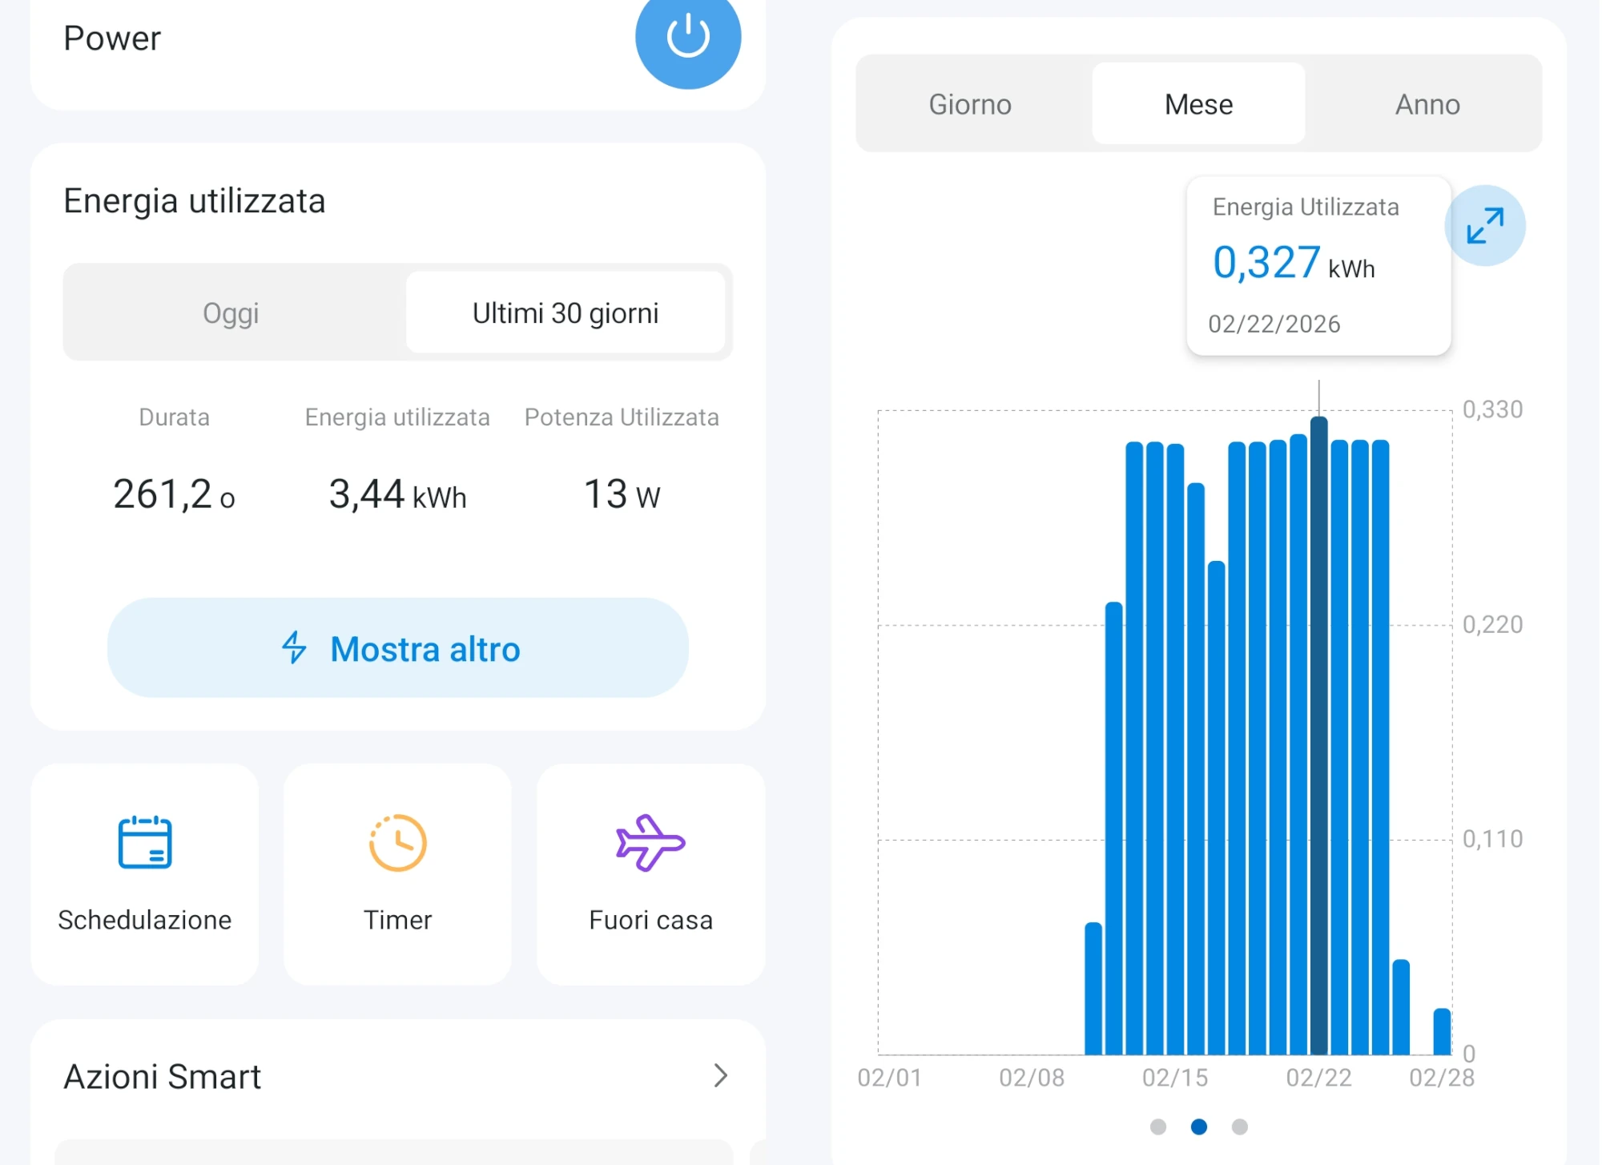1602x1165 pixels.
Task: Open Schedulazione calendar icon
Action: click(x=145, y=843)
